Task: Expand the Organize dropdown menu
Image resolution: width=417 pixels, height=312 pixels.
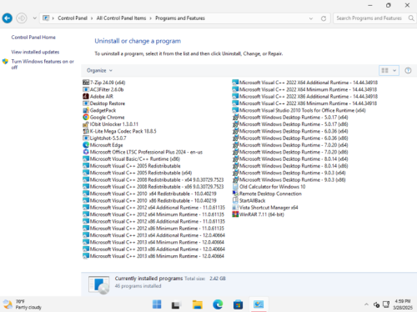Action: pyautogui.click(x=99, y=71)
